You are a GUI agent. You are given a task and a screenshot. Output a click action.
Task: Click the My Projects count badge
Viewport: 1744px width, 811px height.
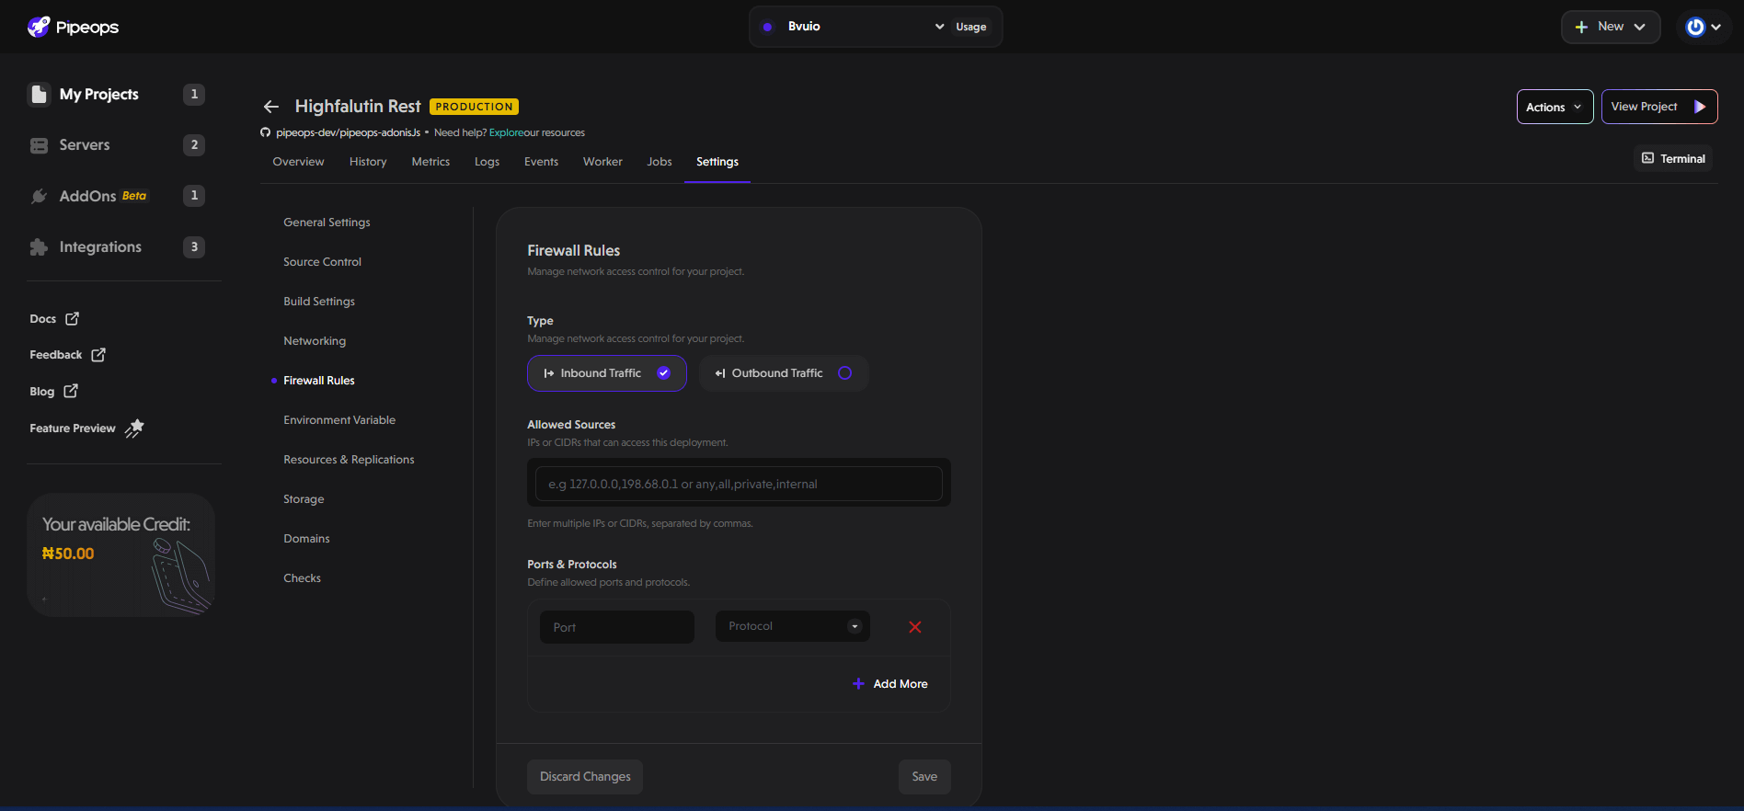coord(194,94)
